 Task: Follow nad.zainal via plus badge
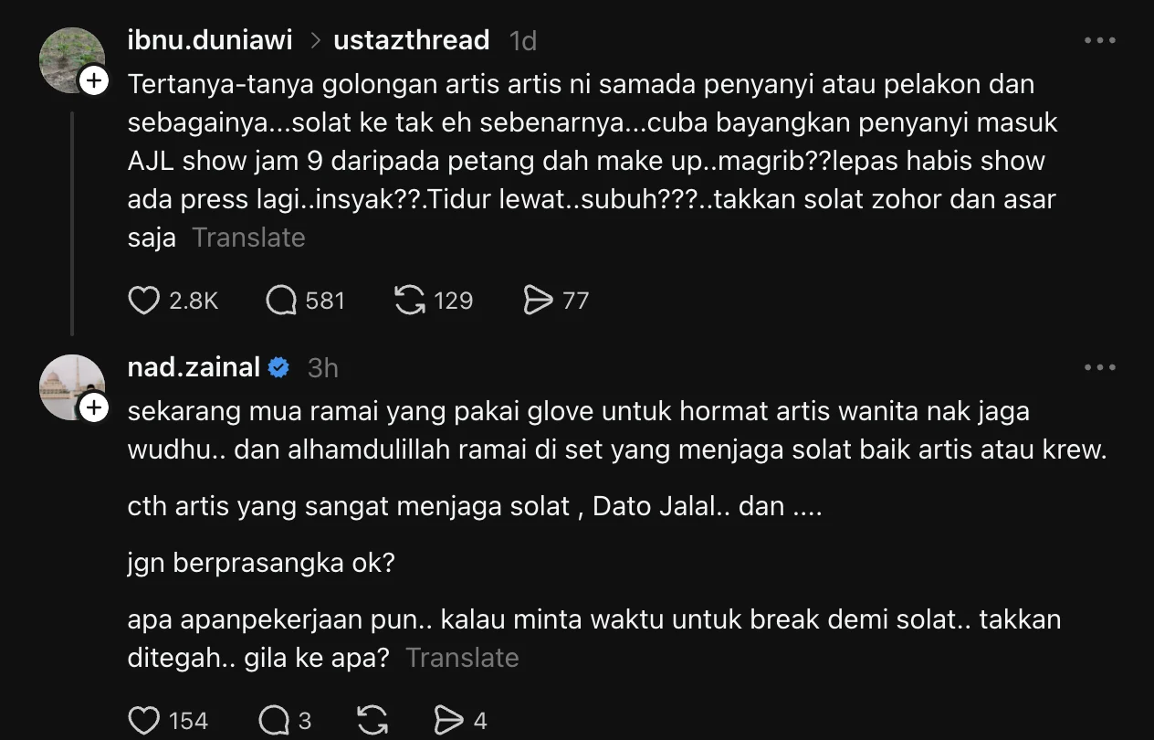(x=94, y=408)
